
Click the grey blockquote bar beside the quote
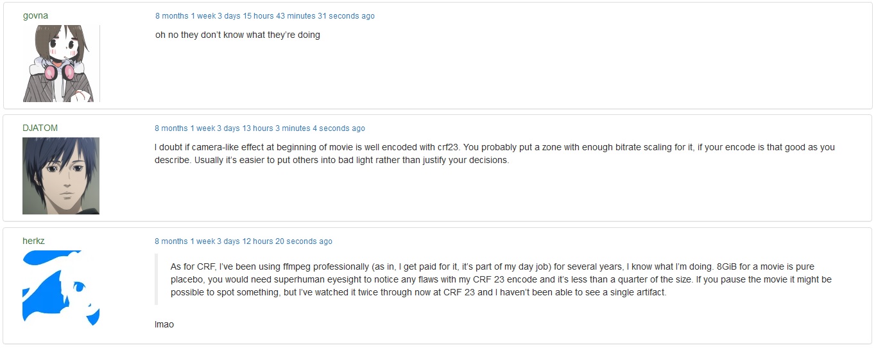[x=156, y=279]
